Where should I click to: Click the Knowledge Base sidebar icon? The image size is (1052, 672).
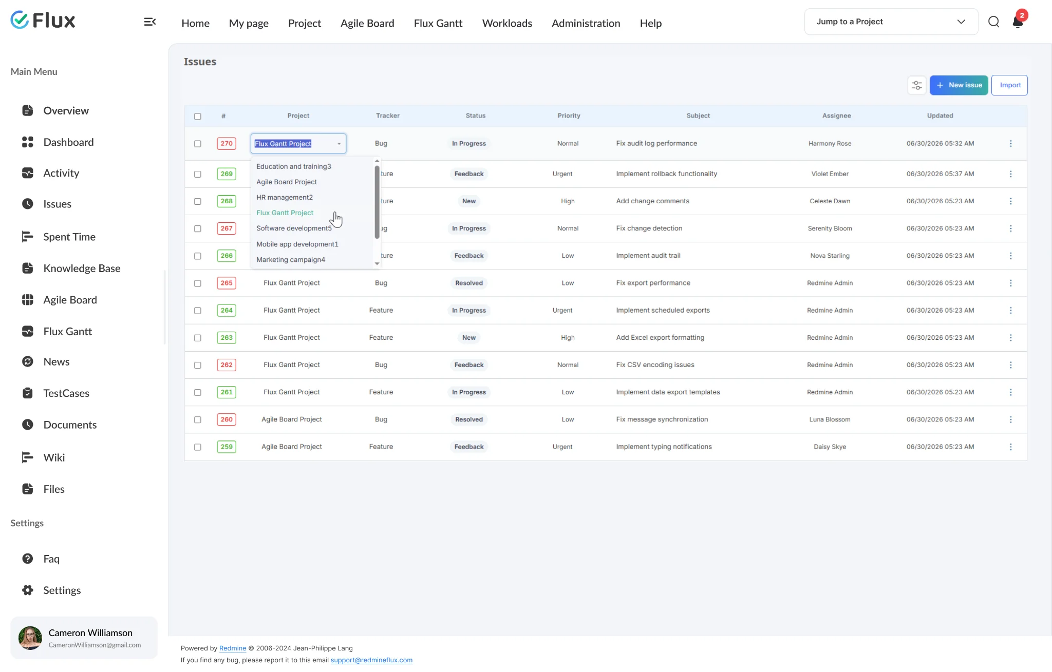[28, 268]
